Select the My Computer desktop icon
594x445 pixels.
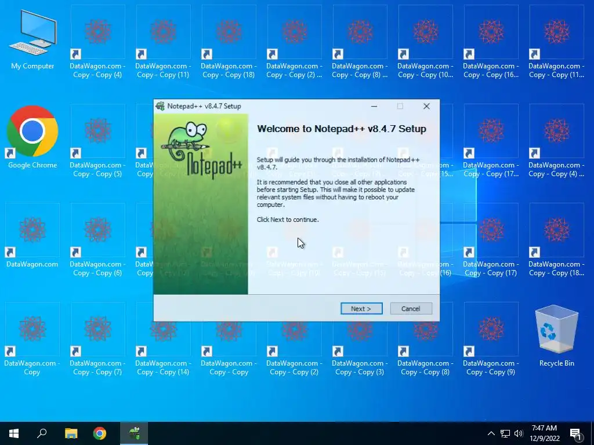point(32,40)
